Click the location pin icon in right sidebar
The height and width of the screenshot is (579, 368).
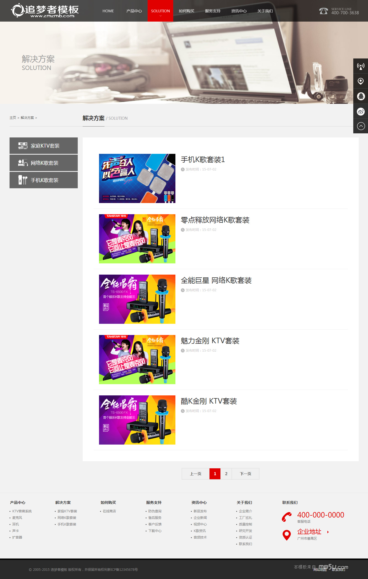click(361, 81)
